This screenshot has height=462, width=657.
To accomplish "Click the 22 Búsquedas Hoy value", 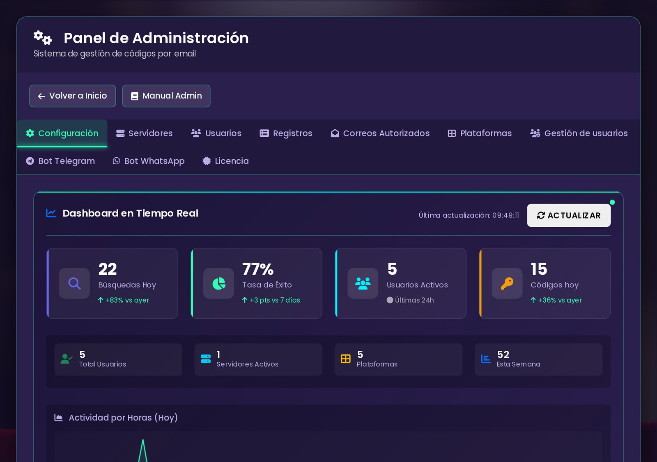I will tap(108, 269).
